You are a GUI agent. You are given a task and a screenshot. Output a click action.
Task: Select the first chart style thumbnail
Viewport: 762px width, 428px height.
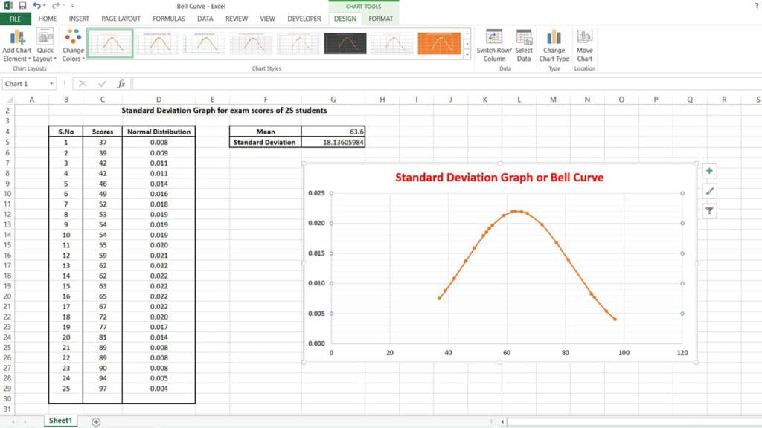[109, 45]
